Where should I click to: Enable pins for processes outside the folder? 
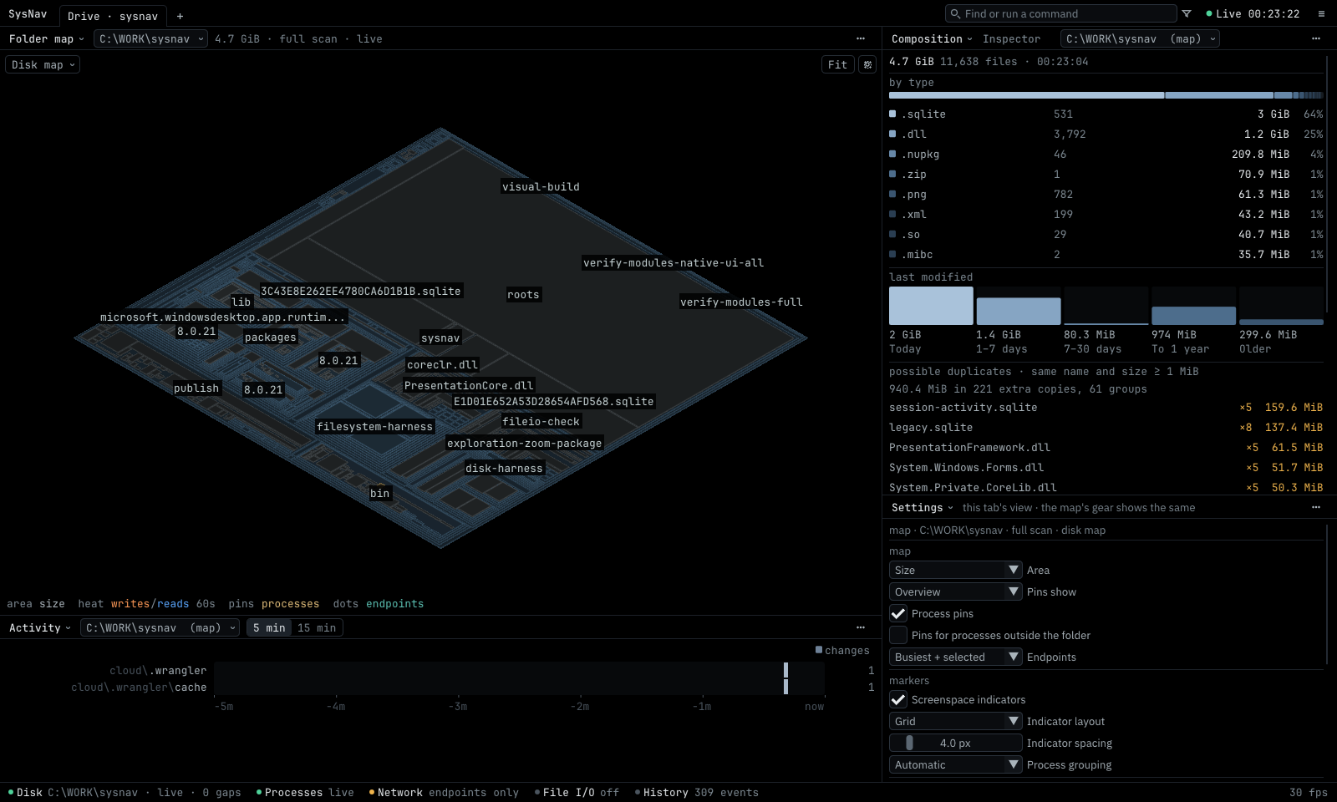pyautogui.click(x=898, y=635)
